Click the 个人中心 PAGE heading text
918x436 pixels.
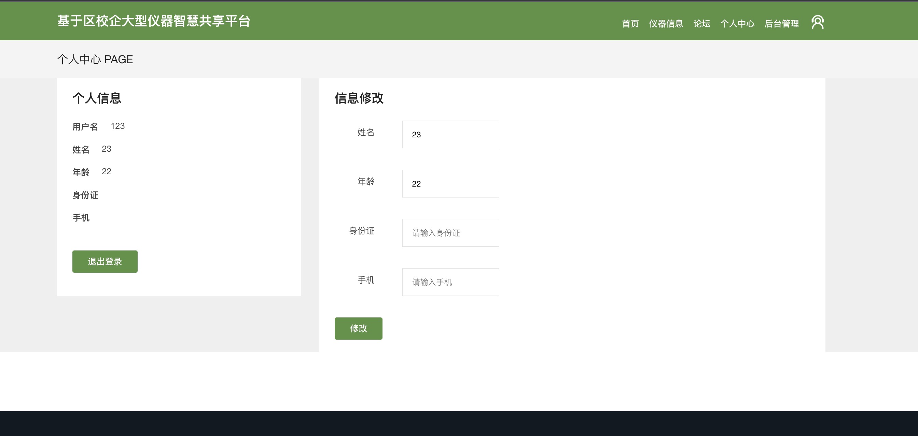tap(95, 59)
